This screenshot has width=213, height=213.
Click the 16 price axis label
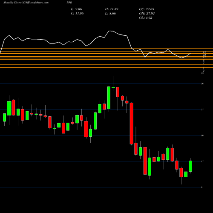[x=202, y=135]
